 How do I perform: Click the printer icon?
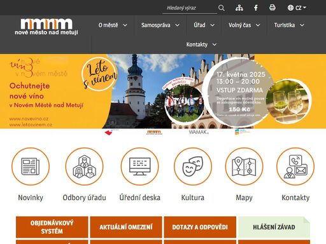[273, 8]
